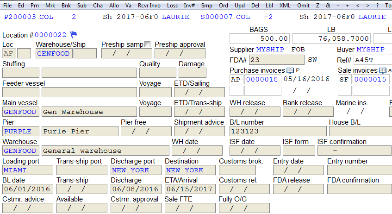Click the '<' previous record menu symbol
The height and width of the screenshot is (214, 392).
(x=357, y=5)
